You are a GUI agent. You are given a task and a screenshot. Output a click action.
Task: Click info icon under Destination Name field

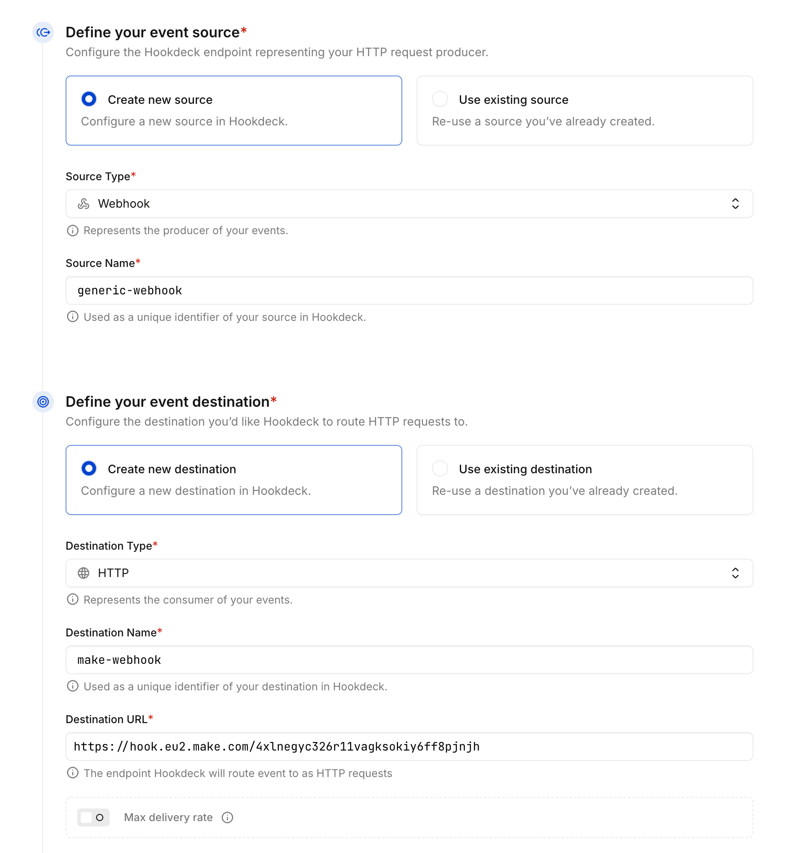point(73,686)
